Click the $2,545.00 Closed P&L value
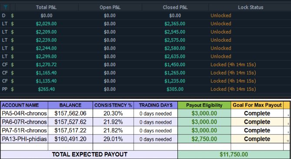Image resolution: width=291 pixels, height=159 pixels. click(175, 32)
